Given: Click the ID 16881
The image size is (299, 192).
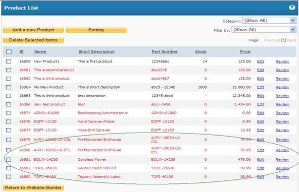Looking at the screenshot, I should coord(25,159).
